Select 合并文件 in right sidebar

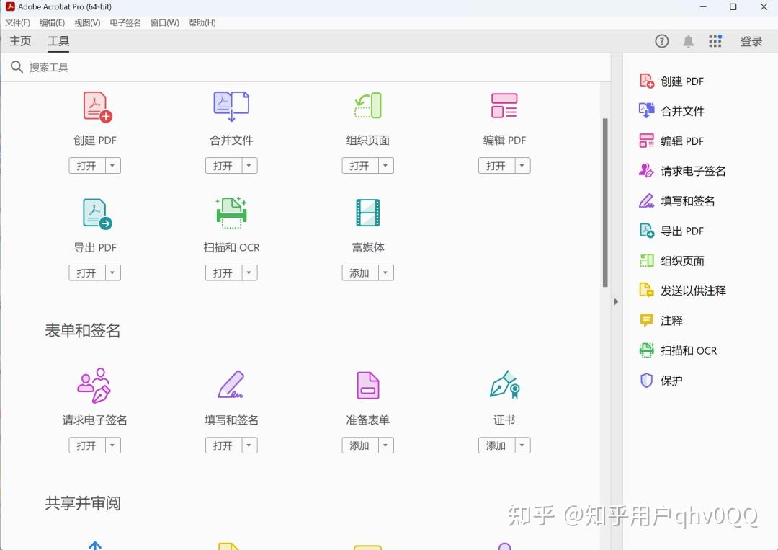[671, 111]
